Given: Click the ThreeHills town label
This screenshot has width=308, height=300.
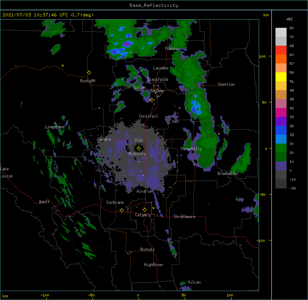Looking at the screenshot, I should click(191, 149).
